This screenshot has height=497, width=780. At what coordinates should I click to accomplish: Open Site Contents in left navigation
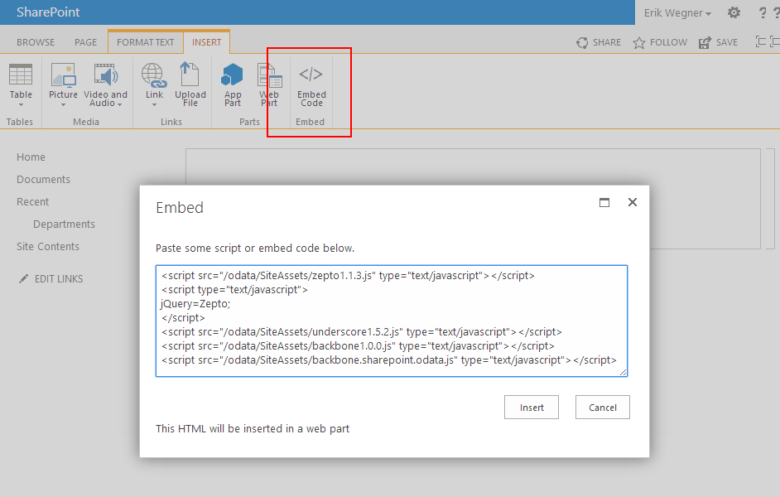48,247
